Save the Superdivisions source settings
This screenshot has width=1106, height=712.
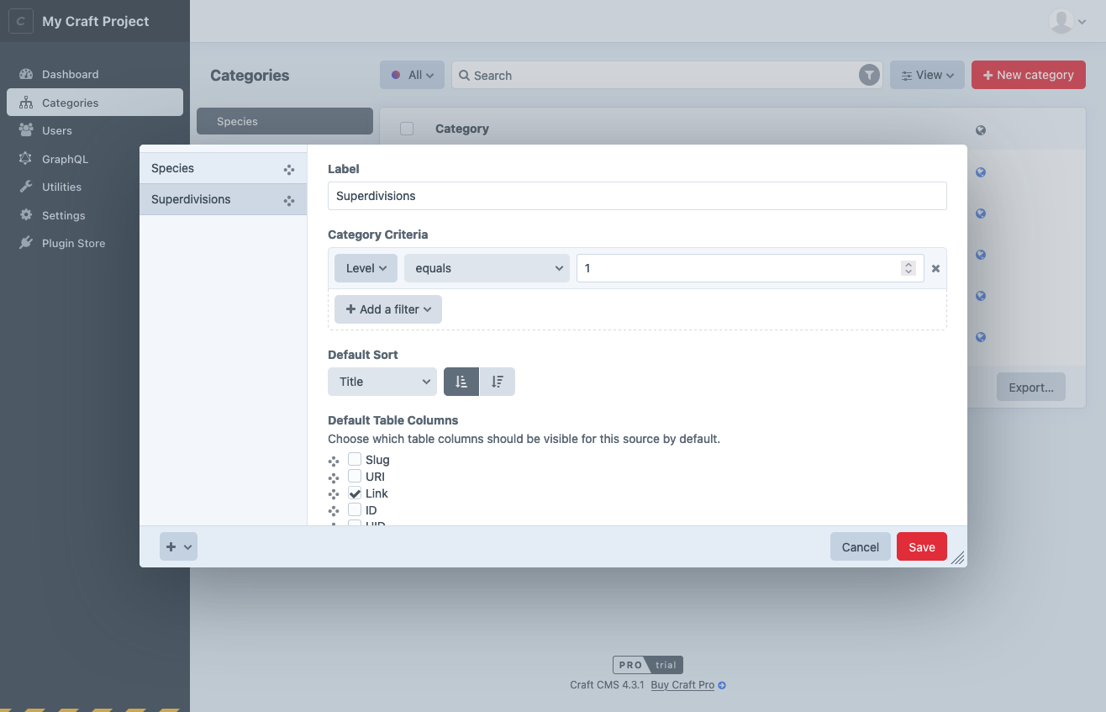point(921,546)
